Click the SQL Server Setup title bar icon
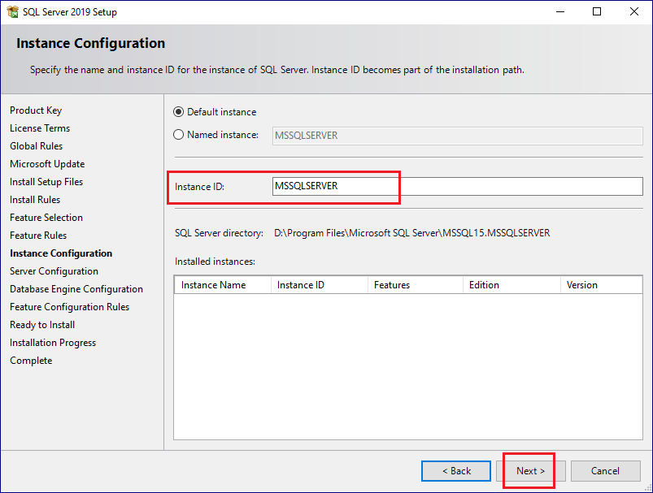The width and height of the screenshot is (653, 493). pyautogui.click(x=12, y=11)
